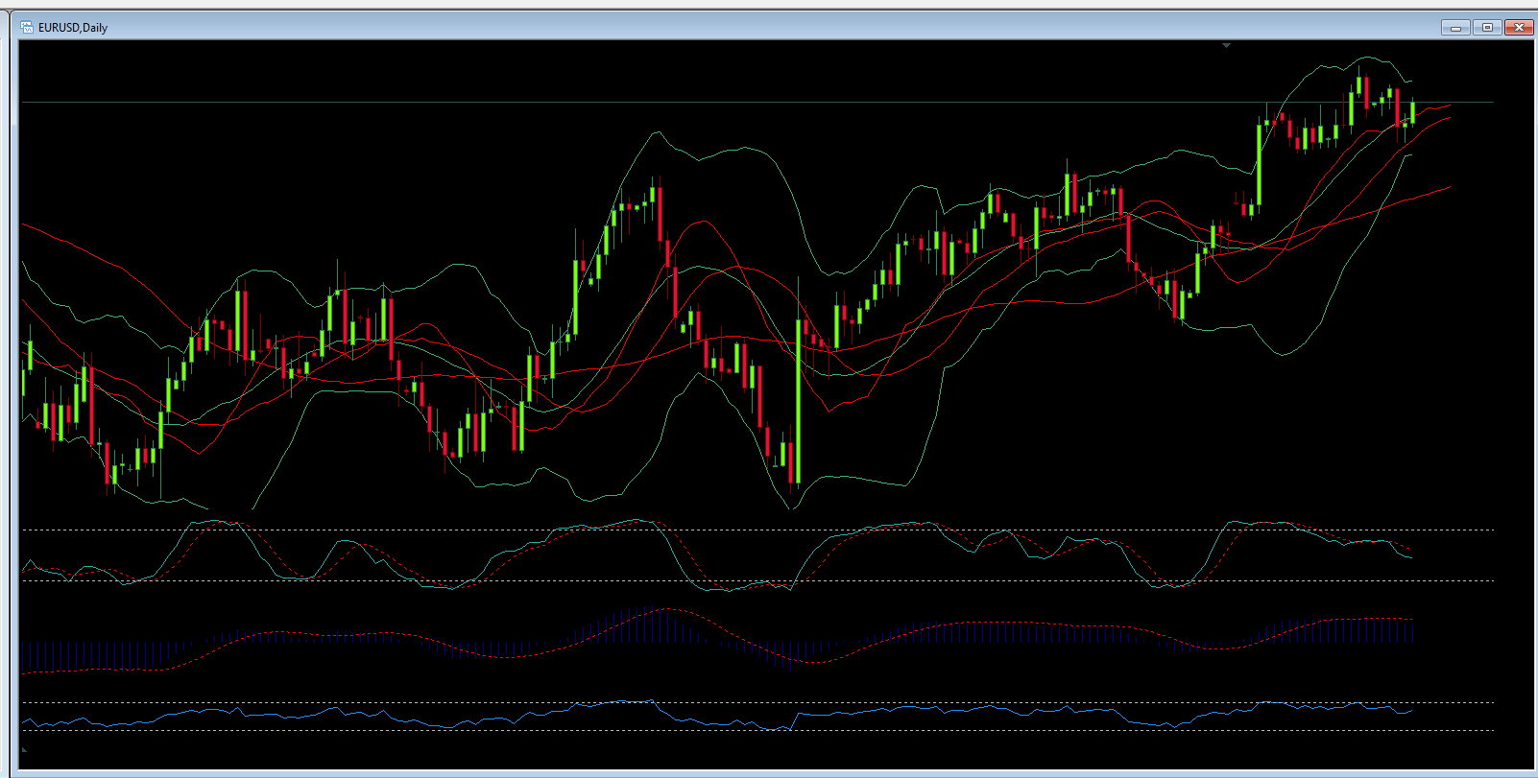This screenshot has width=1538, height=778.
Task: Click the chart window icon beside EURUSD,Daily
Action: pos(27,27)
